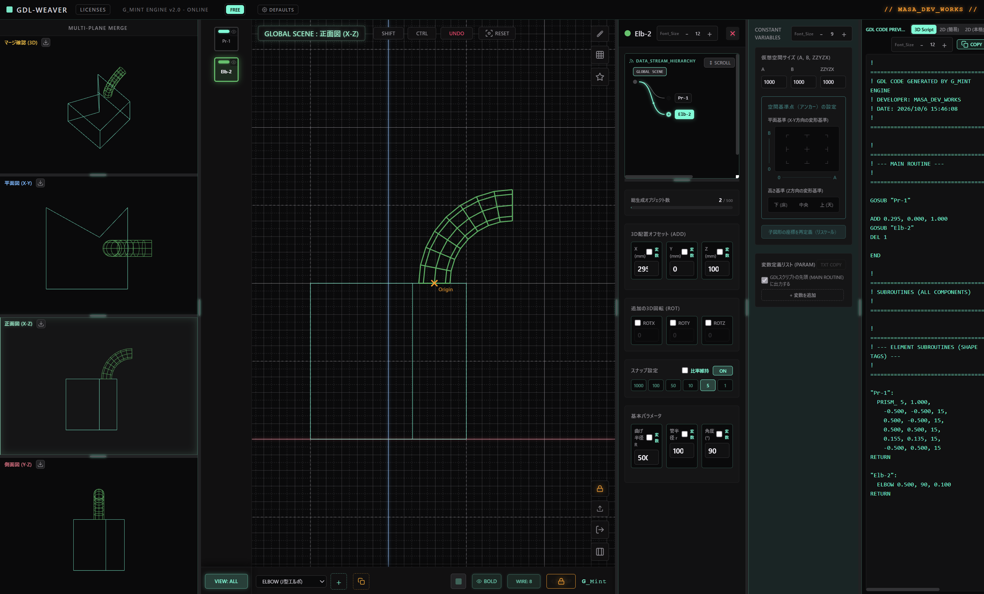The width and height of the screenshot is (984, 594).
Task: Enable the ROTZ checkbox
Action: tap(708, 323)
